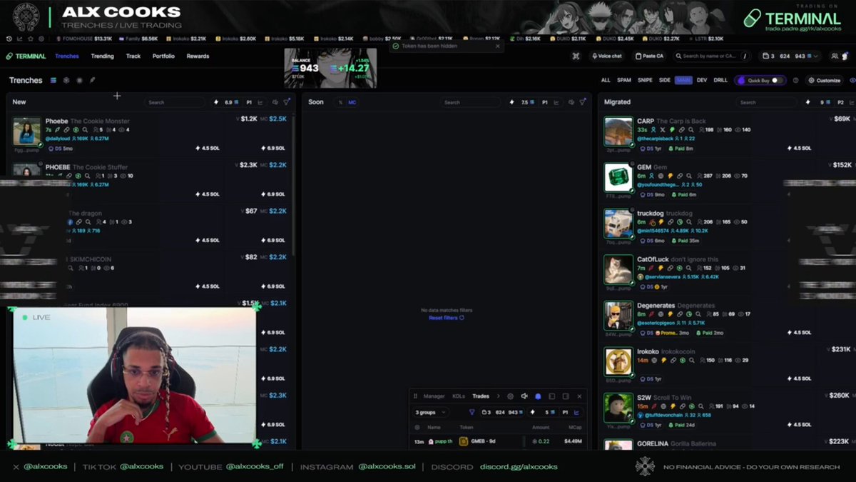Open the chart icon in New column header
856x482 pixels.
(x=260, y=102)
